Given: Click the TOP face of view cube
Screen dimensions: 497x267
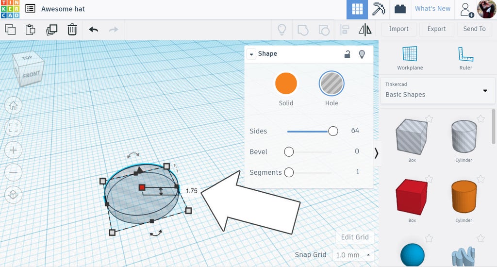Looking at the screenshot, I should pyautogui.click(x=27, y=58).
